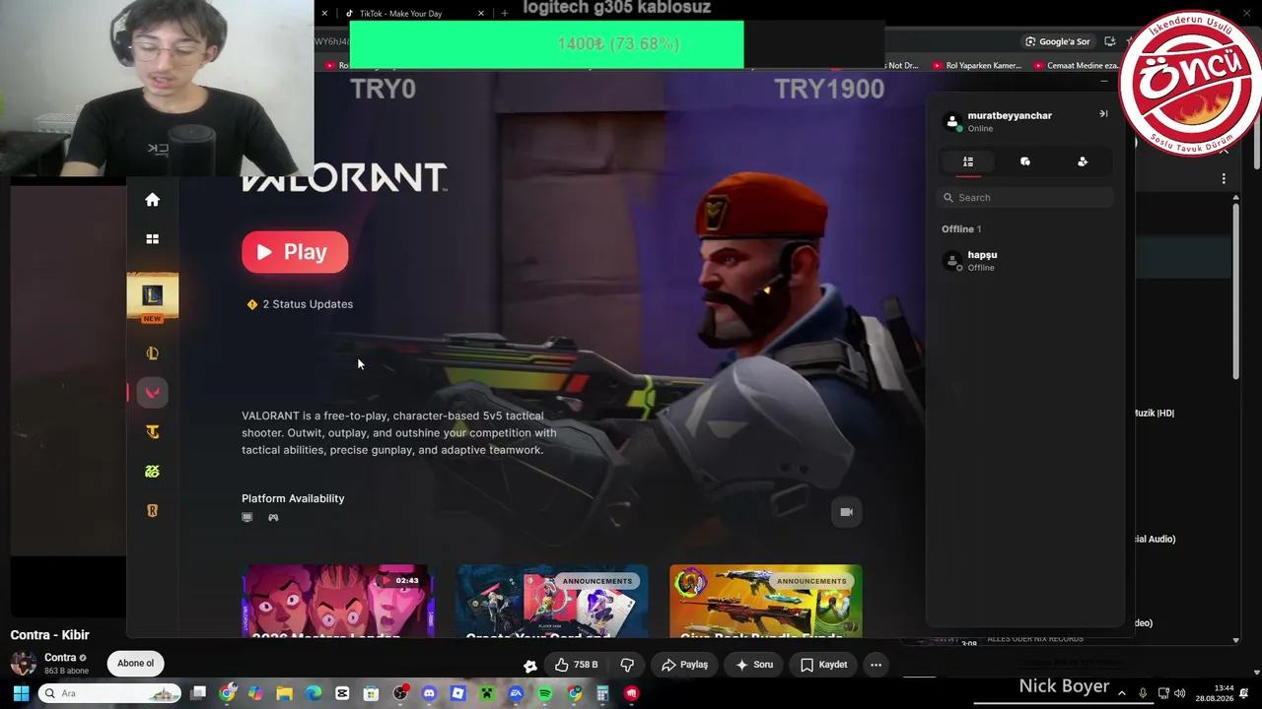The image size is (1262, 709).
Task: Open Task View on the taskbar
Action: pos(198,693)
